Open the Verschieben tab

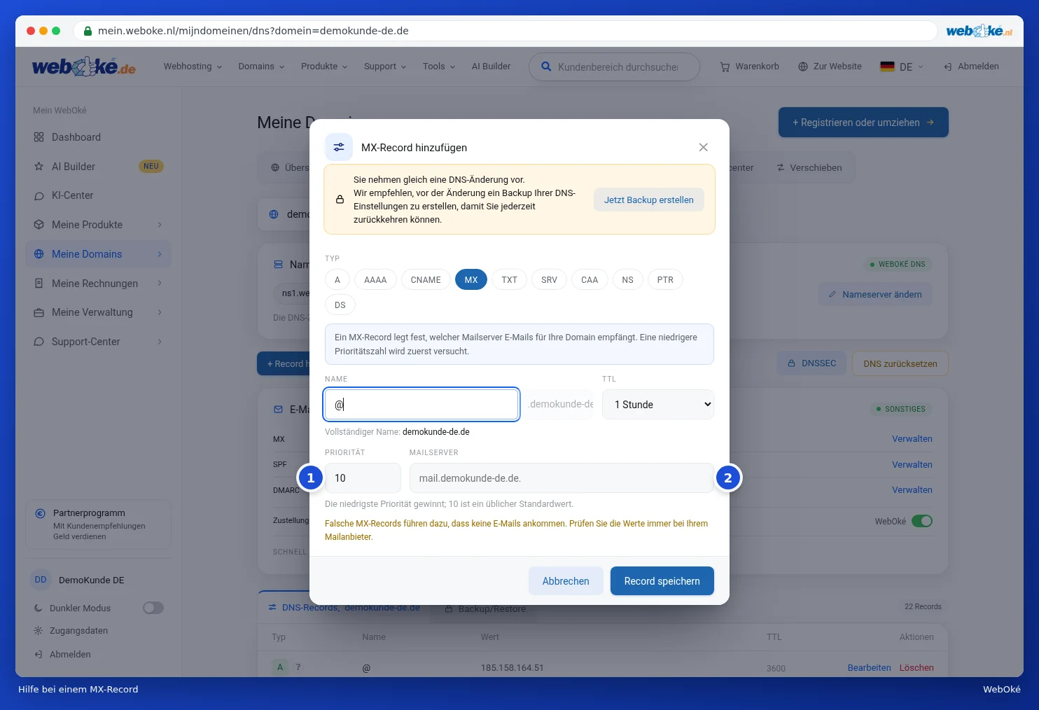809,168
